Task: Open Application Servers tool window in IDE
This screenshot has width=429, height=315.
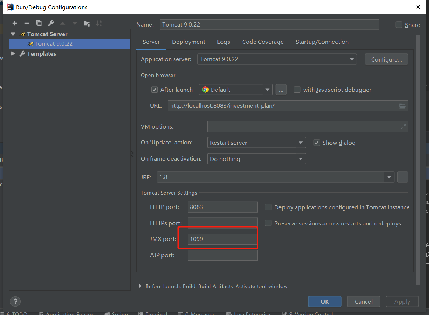Action: pos(66,314)
